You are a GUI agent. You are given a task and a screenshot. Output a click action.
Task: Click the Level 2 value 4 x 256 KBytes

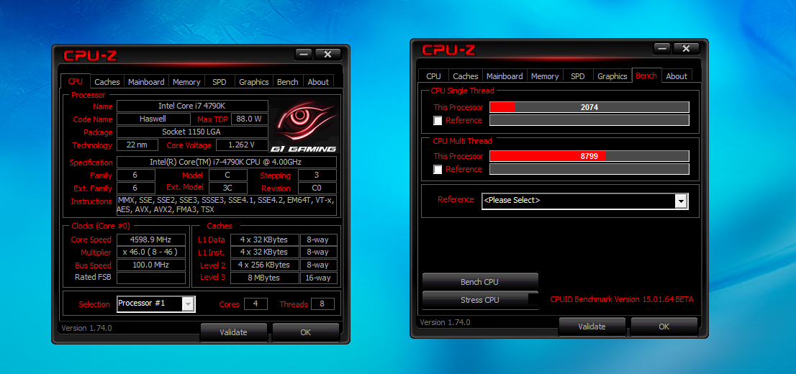(264, 265)
